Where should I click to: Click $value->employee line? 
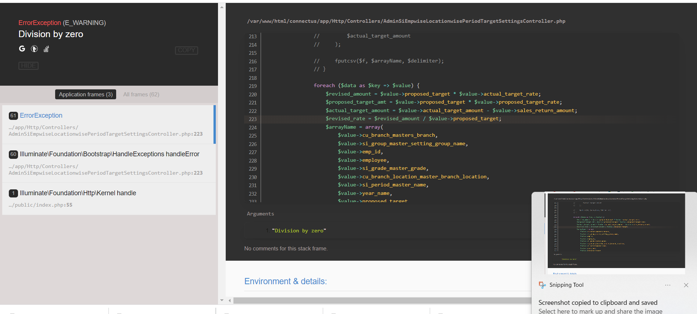[364, 160]
